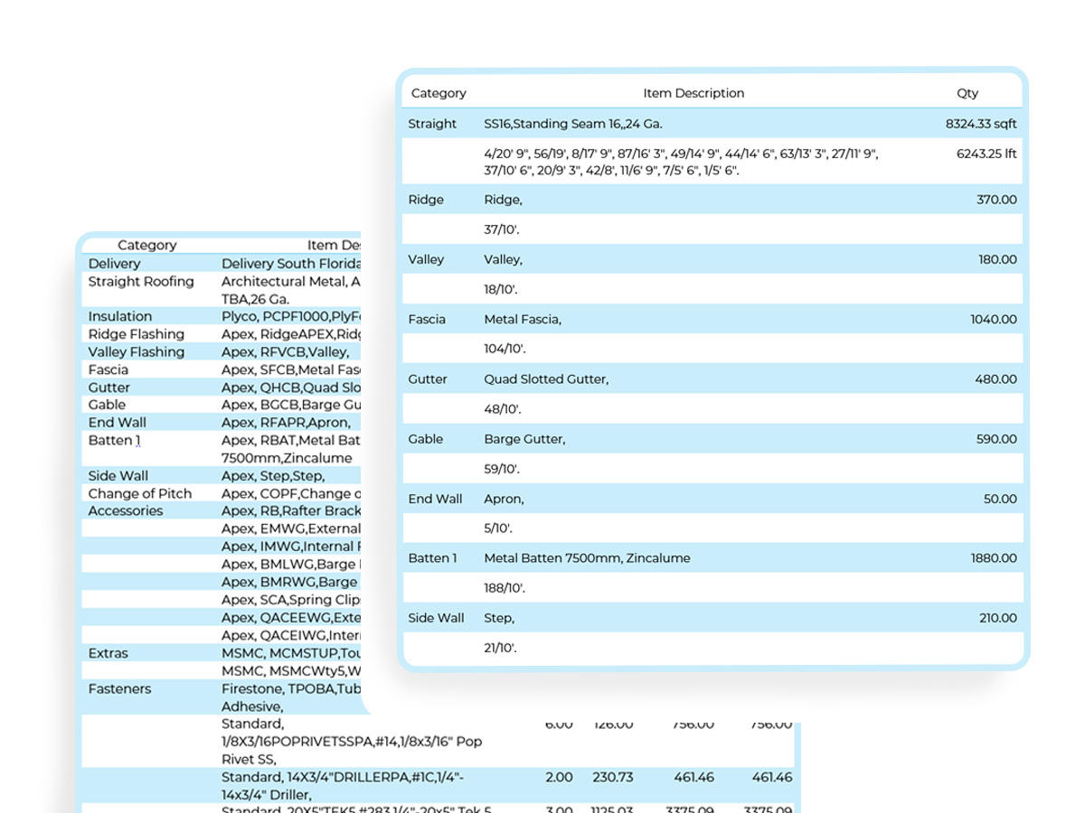Select the 'Valley' category cell in the front table
The height and width of the screenshot is (813, 1085).
pyautogui.click(x=426, y=259)
